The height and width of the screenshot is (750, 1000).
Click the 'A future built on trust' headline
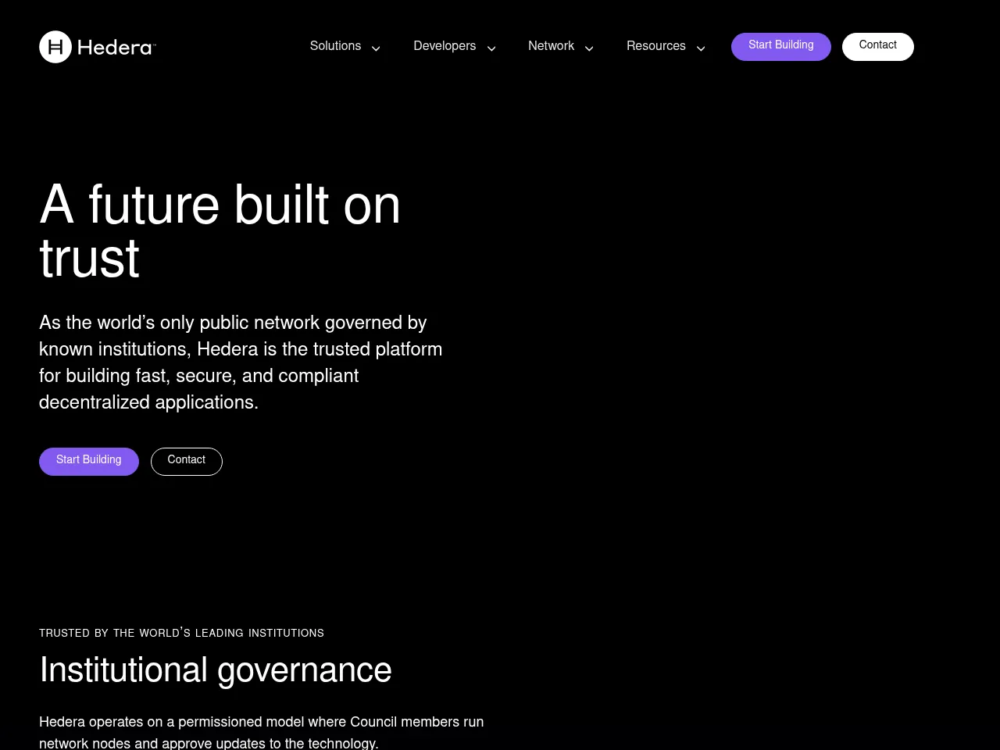(x=220, y=206)
